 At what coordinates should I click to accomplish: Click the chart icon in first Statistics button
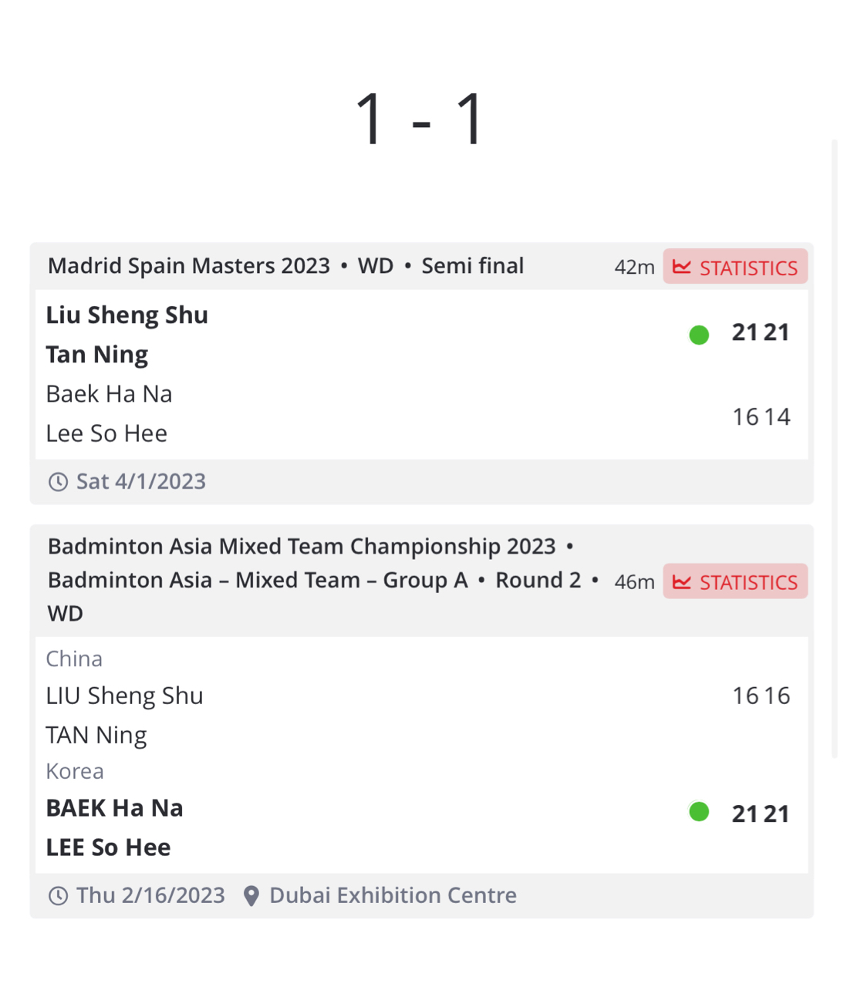coord(682,267)
